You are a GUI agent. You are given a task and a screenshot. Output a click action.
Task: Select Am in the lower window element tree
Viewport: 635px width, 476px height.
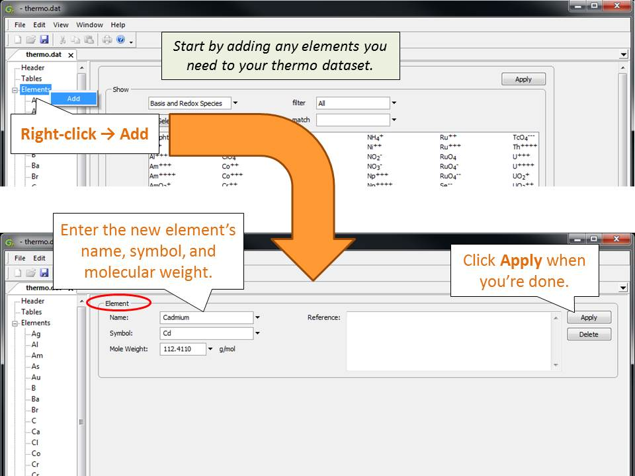coord(37,356)
